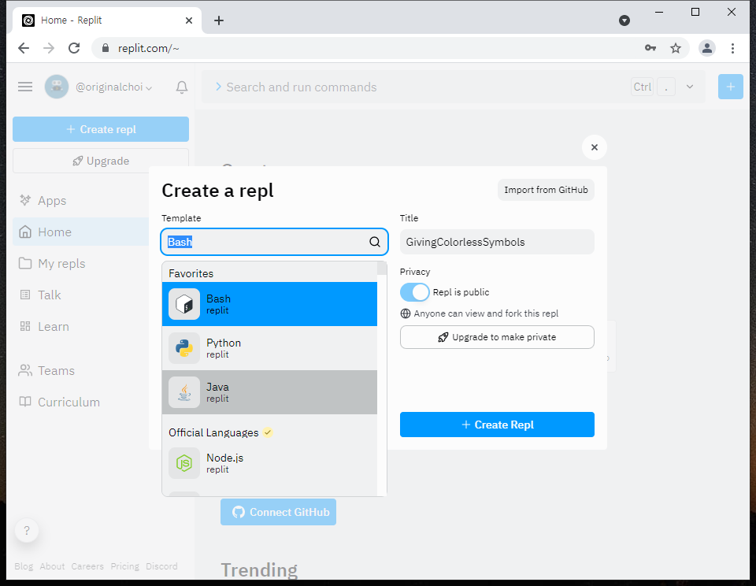Expand the command bar chevron dropdown
This screenshot has height=586, width=756.
point(690,87)
